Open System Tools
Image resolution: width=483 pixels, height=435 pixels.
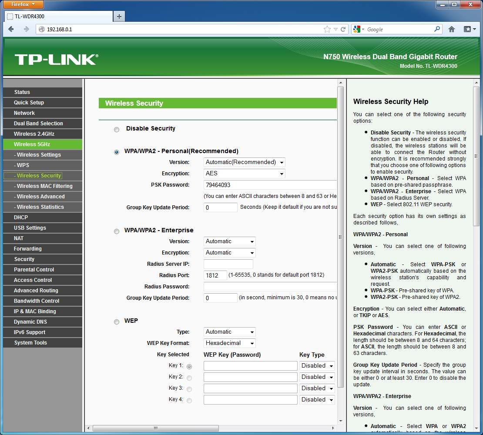(43, 343)
